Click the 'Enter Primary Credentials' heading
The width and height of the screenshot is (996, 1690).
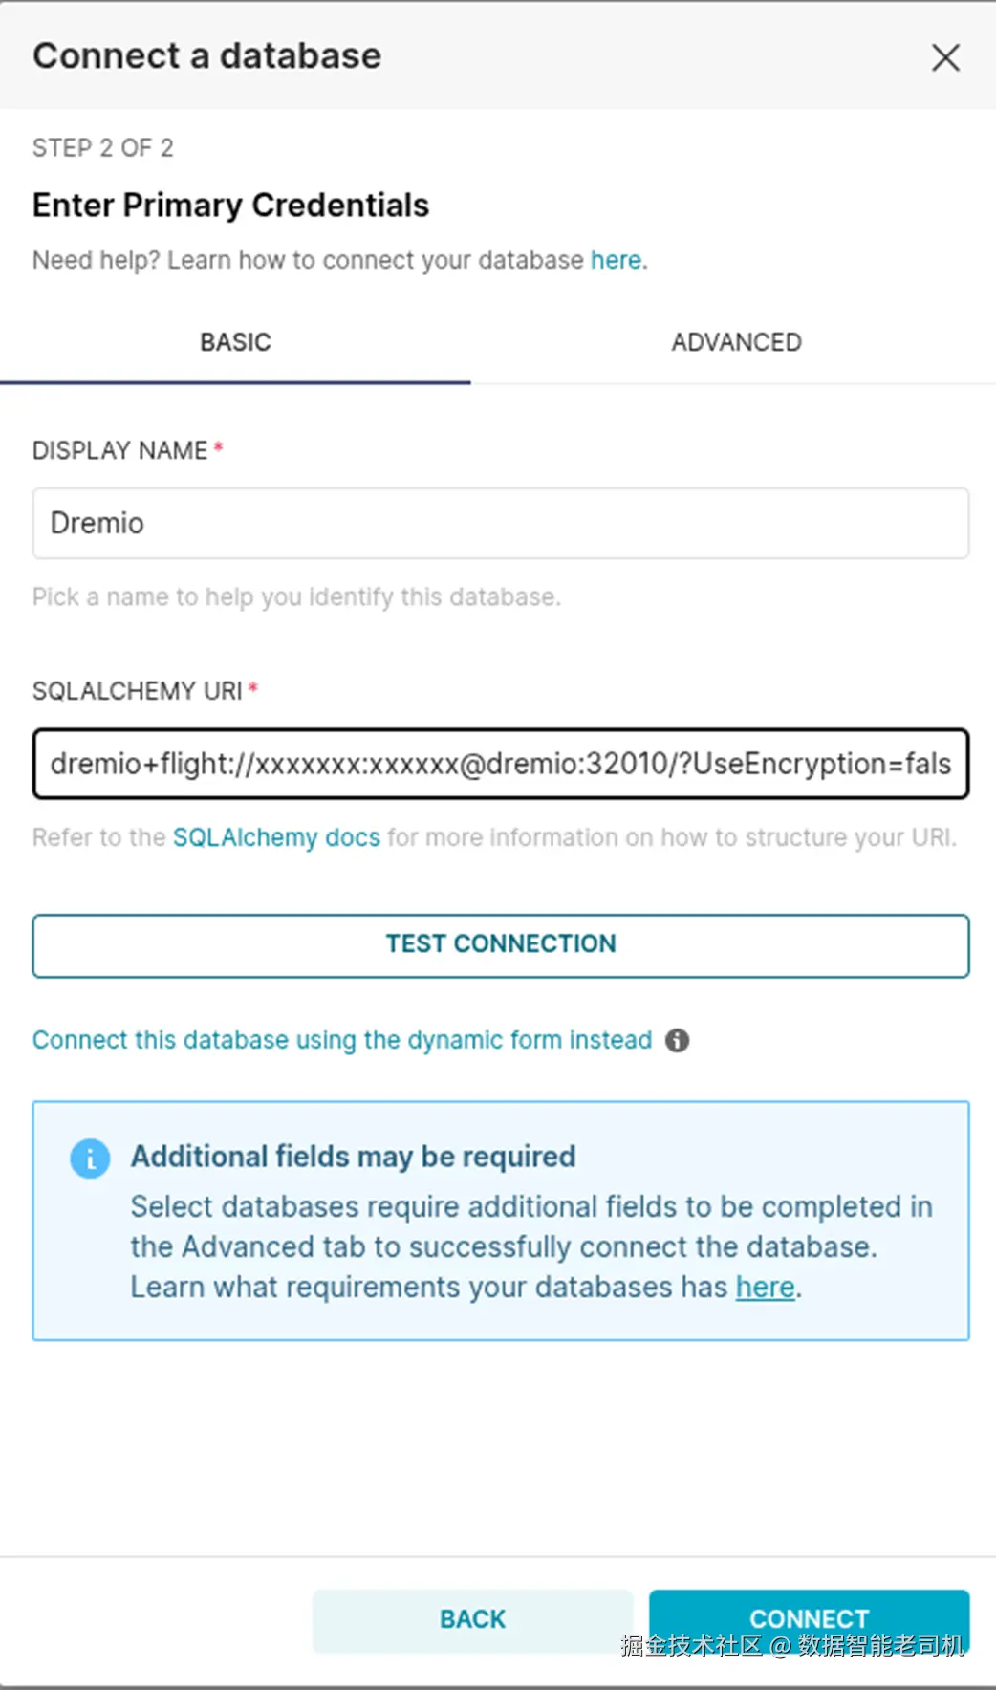tap(230, 206)
